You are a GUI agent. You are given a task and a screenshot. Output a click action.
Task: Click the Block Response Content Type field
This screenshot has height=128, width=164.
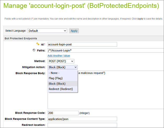[x=82, y=119]
